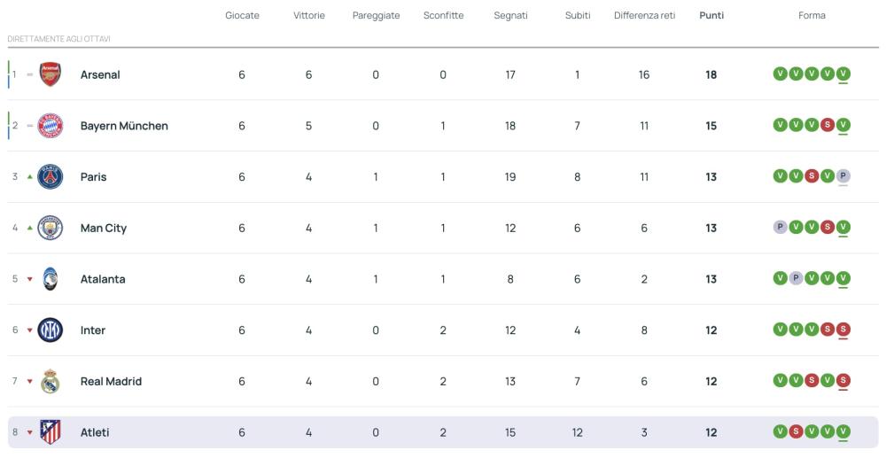Click Man City's first draw form badge
Screen dimensions: 886x458
[x=780, y=228]
